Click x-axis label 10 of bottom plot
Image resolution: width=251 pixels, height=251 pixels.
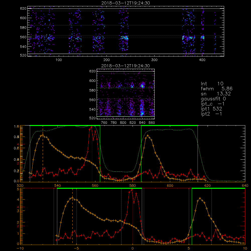coord(245,248)
